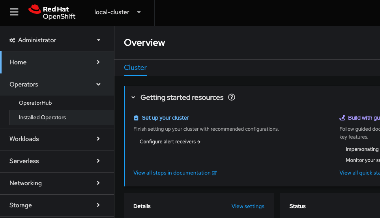Click the View settings link
This screenshot has height=218, width=380.
point(248,207)
